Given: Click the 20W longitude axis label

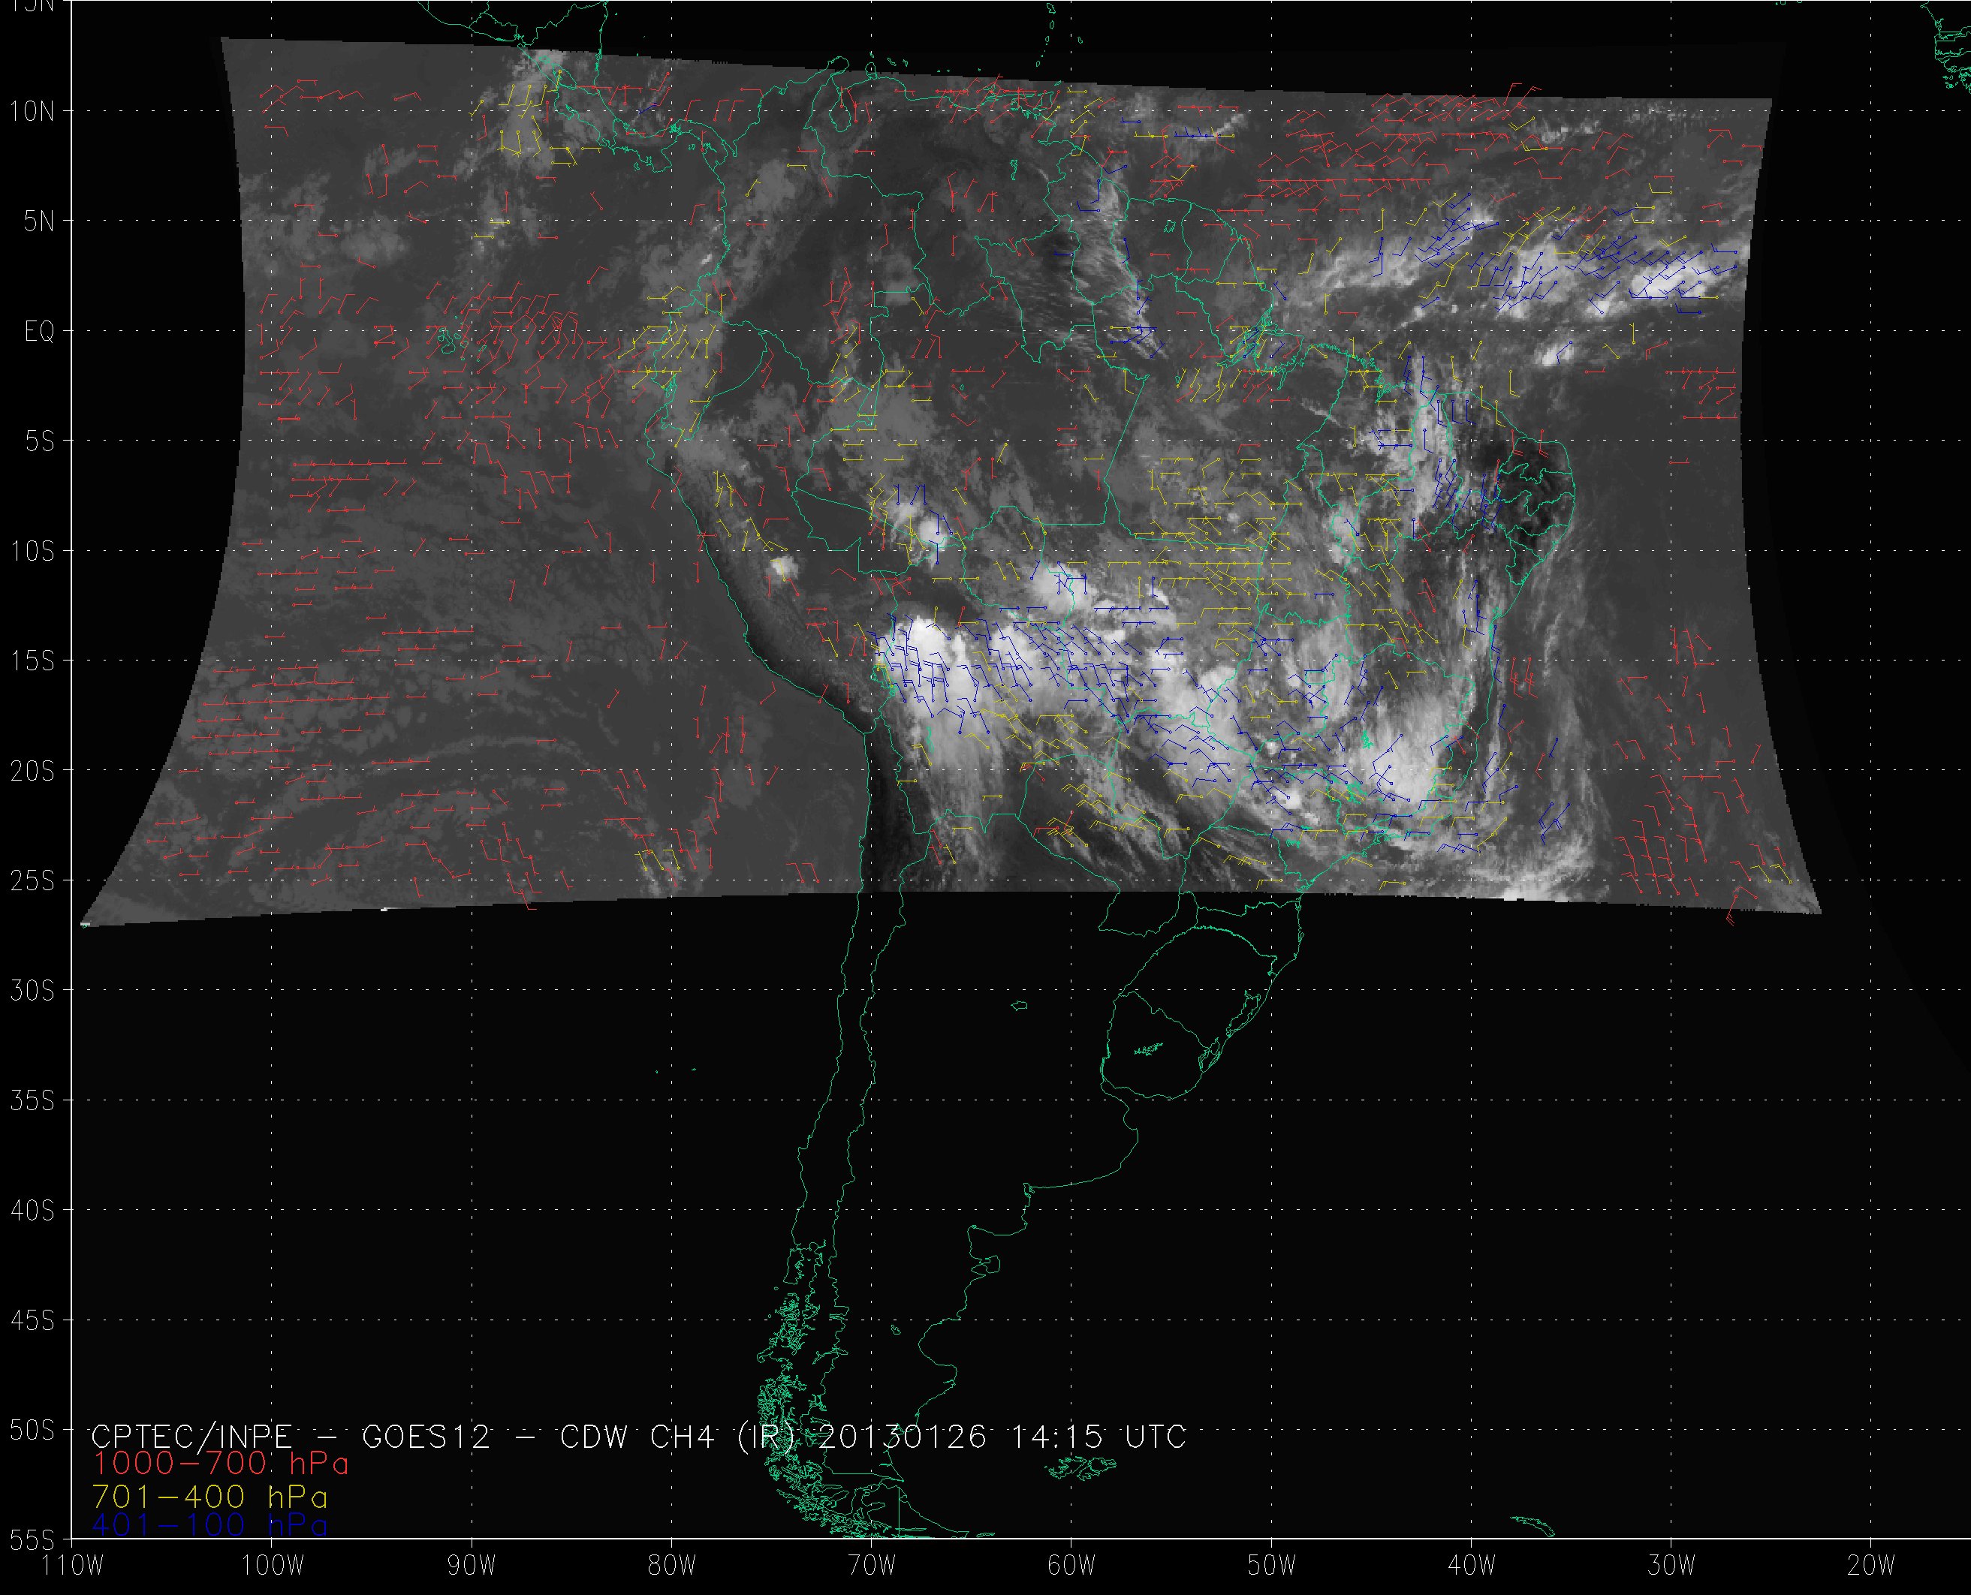Looking at the screenshot, I should click(1870, 1565).
